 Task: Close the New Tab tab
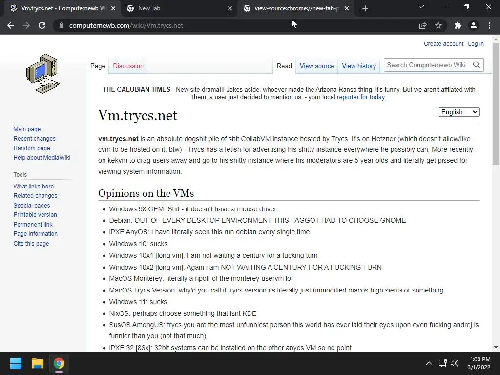tap(230, 9)
